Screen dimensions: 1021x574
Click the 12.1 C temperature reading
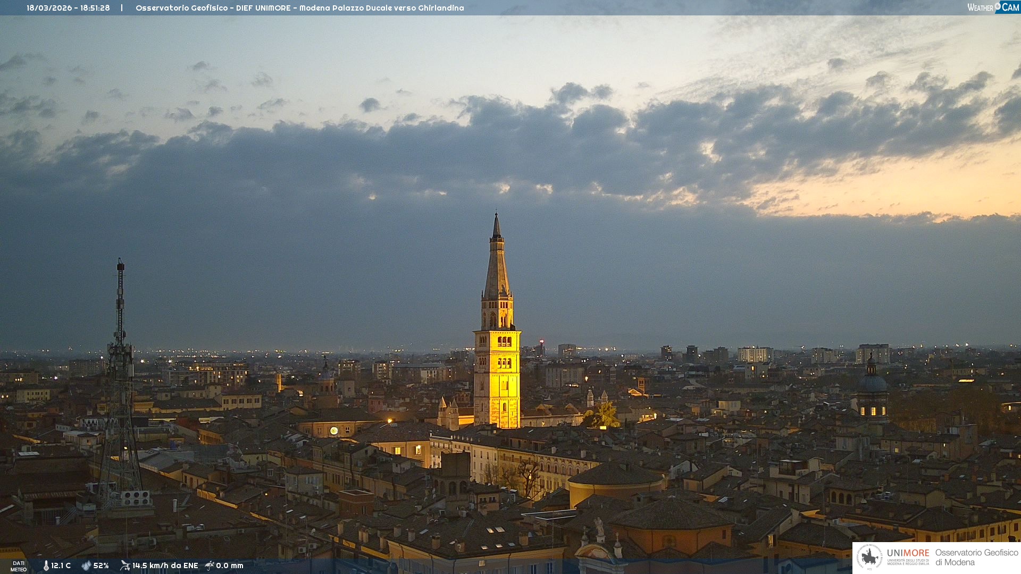(x=61, y=565)
